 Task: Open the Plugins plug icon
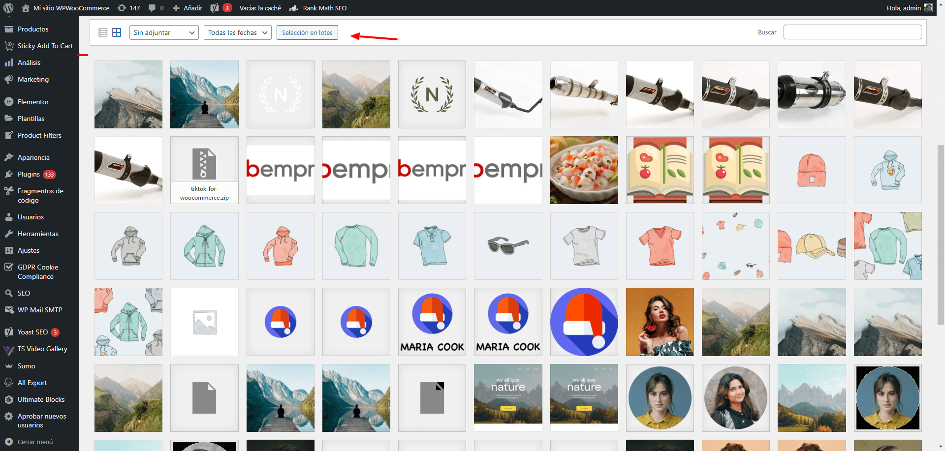(8, 174)
